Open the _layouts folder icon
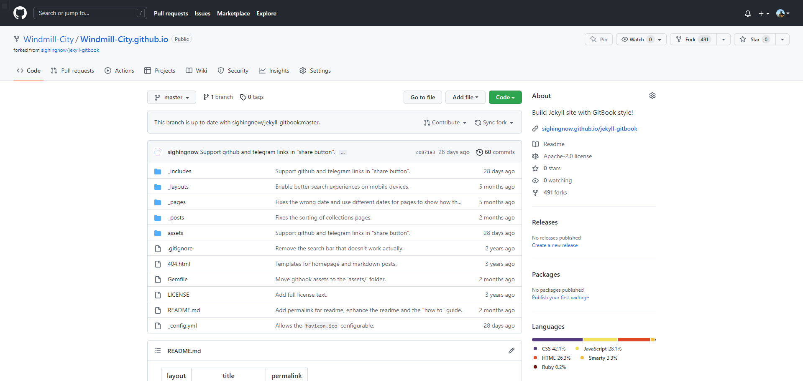803x381 pixels. [x=158, y=187]
